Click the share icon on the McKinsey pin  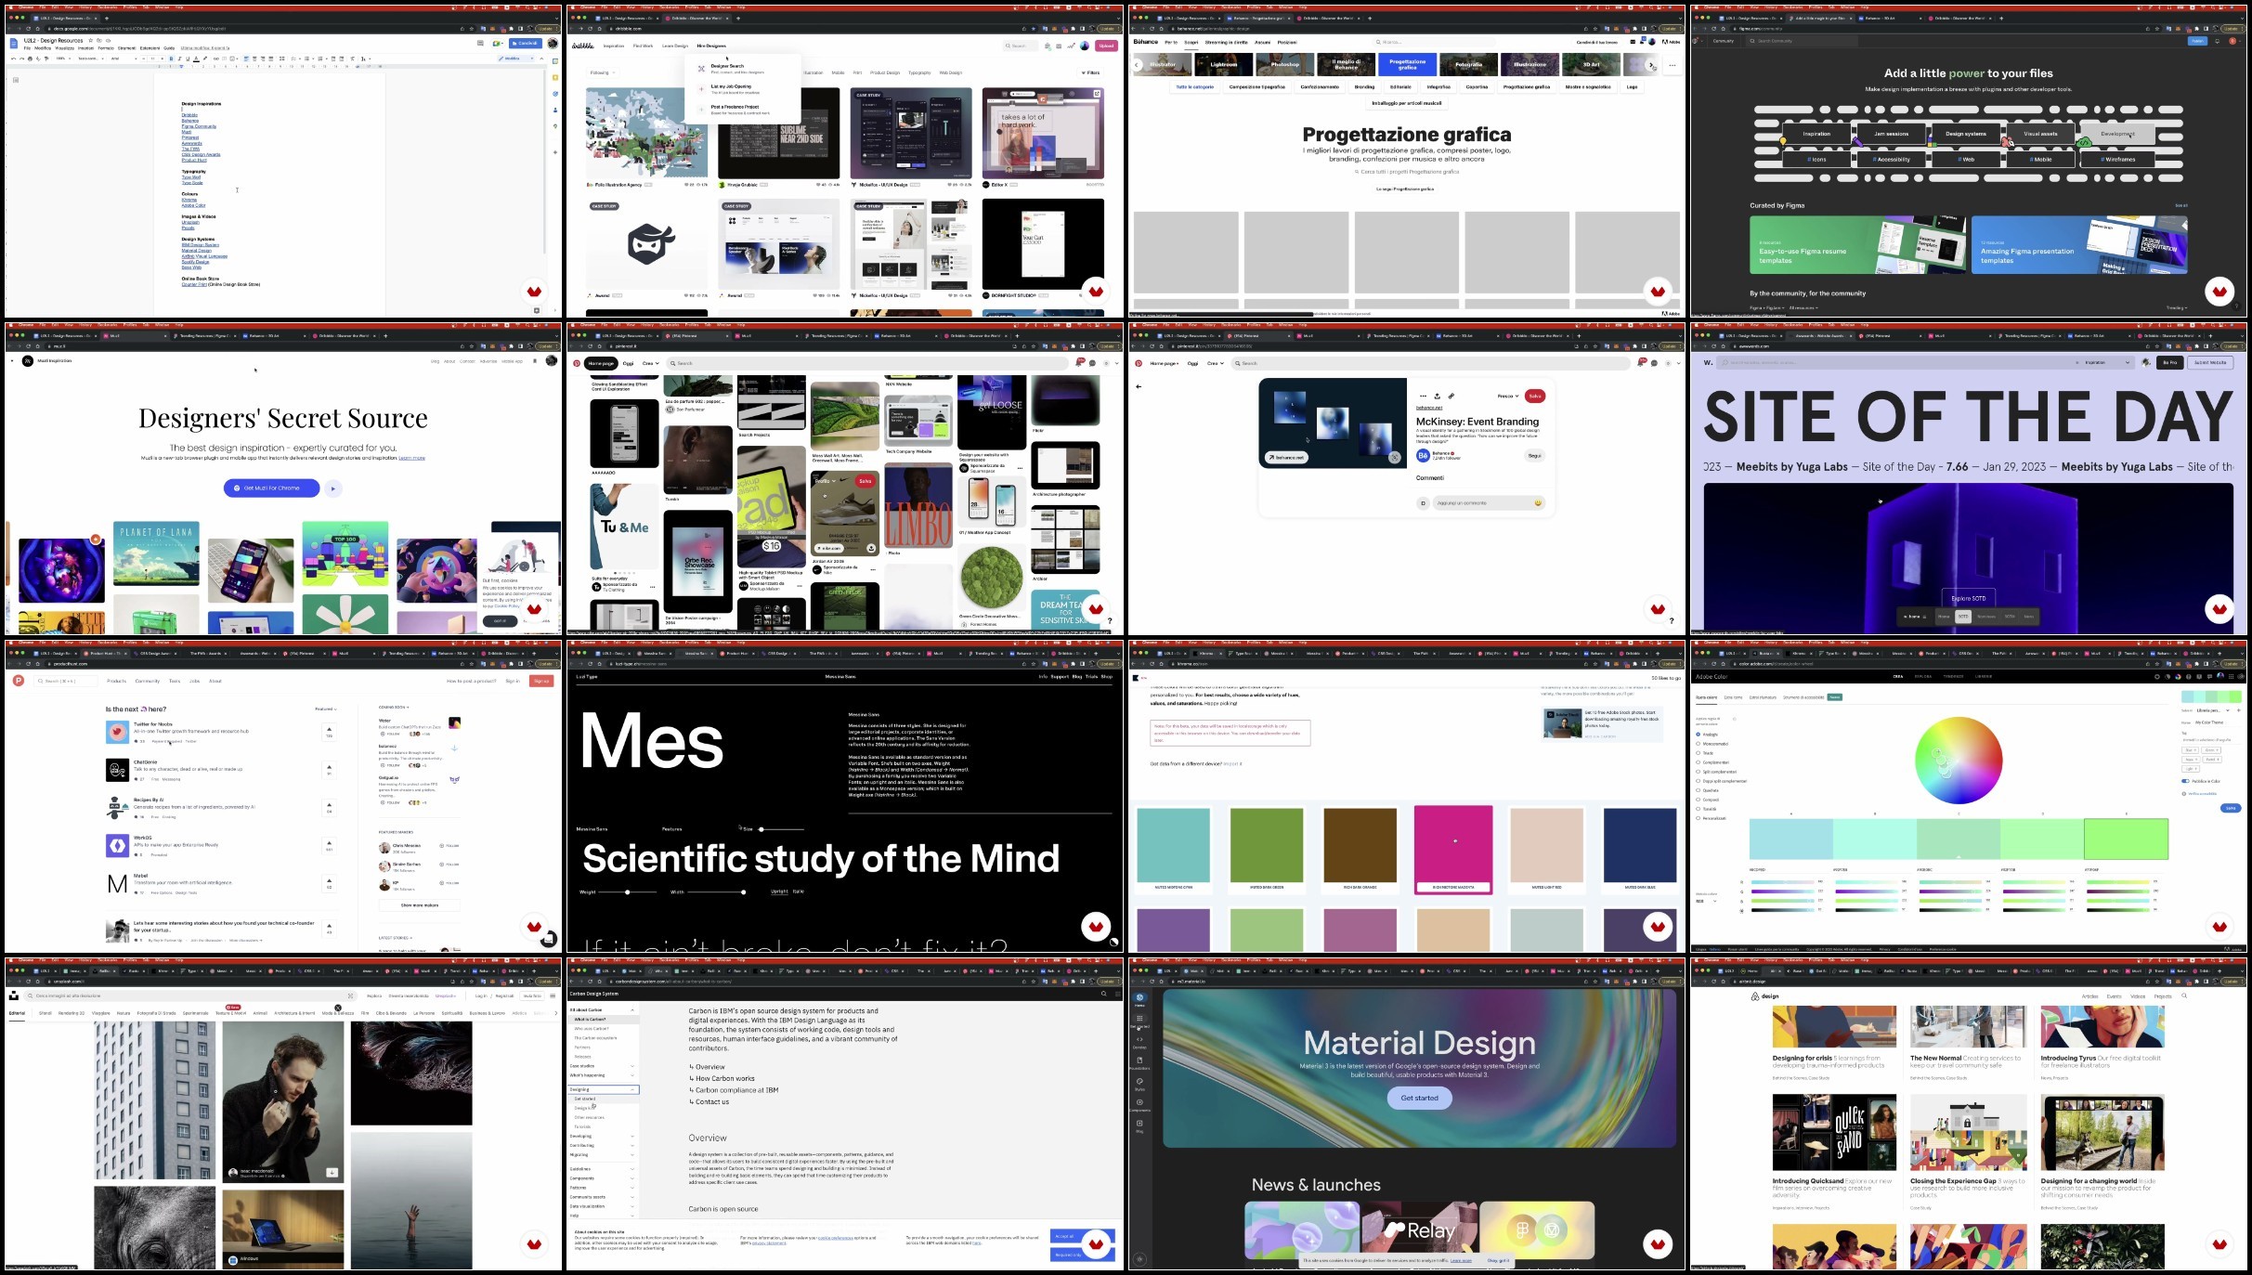coord(1437,396)
